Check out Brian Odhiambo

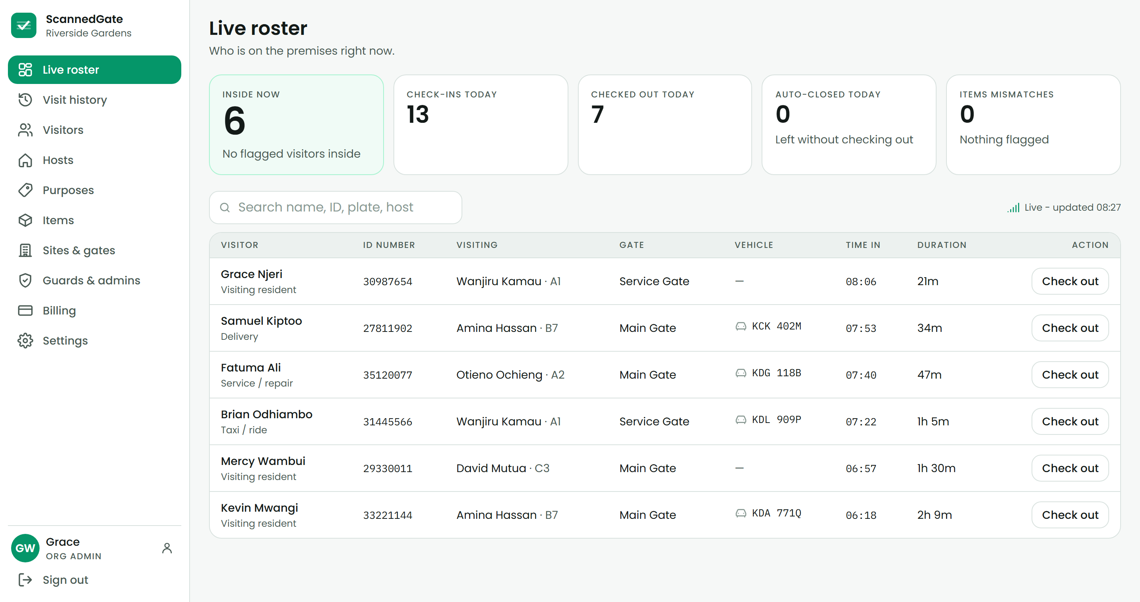(x=1070, y=421)
